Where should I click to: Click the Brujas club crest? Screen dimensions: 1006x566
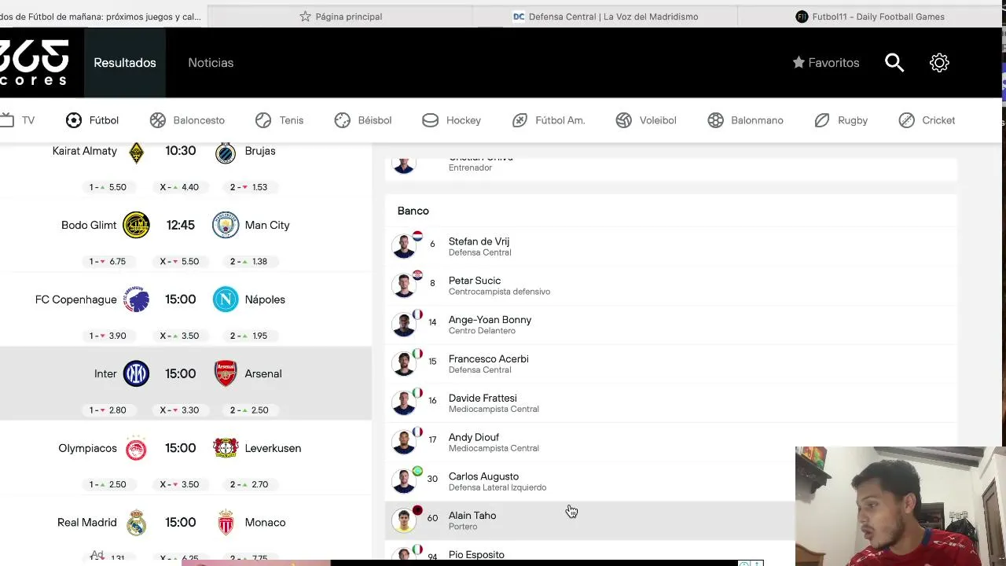225,151
